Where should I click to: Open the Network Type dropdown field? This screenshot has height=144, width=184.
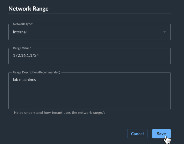(x=90, y=32)
